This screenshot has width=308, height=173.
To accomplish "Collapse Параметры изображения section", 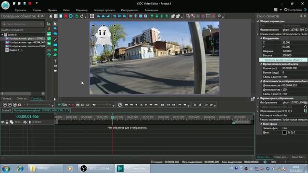I will [x=258, y=98].
